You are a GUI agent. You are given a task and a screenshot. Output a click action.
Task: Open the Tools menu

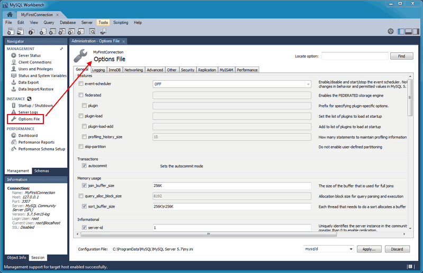pos(103,23)
